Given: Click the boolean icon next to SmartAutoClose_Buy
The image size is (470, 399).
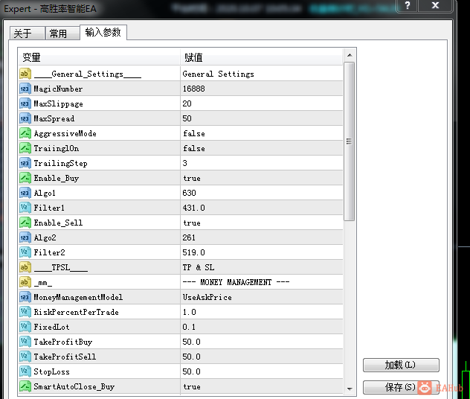Looking at the screenshot, I should [x=25, y=386].
